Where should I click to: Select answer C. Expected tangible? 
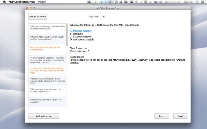(x=80, y=37)
